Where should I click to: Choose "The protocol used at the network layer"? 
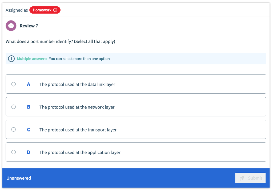point(77,107)
